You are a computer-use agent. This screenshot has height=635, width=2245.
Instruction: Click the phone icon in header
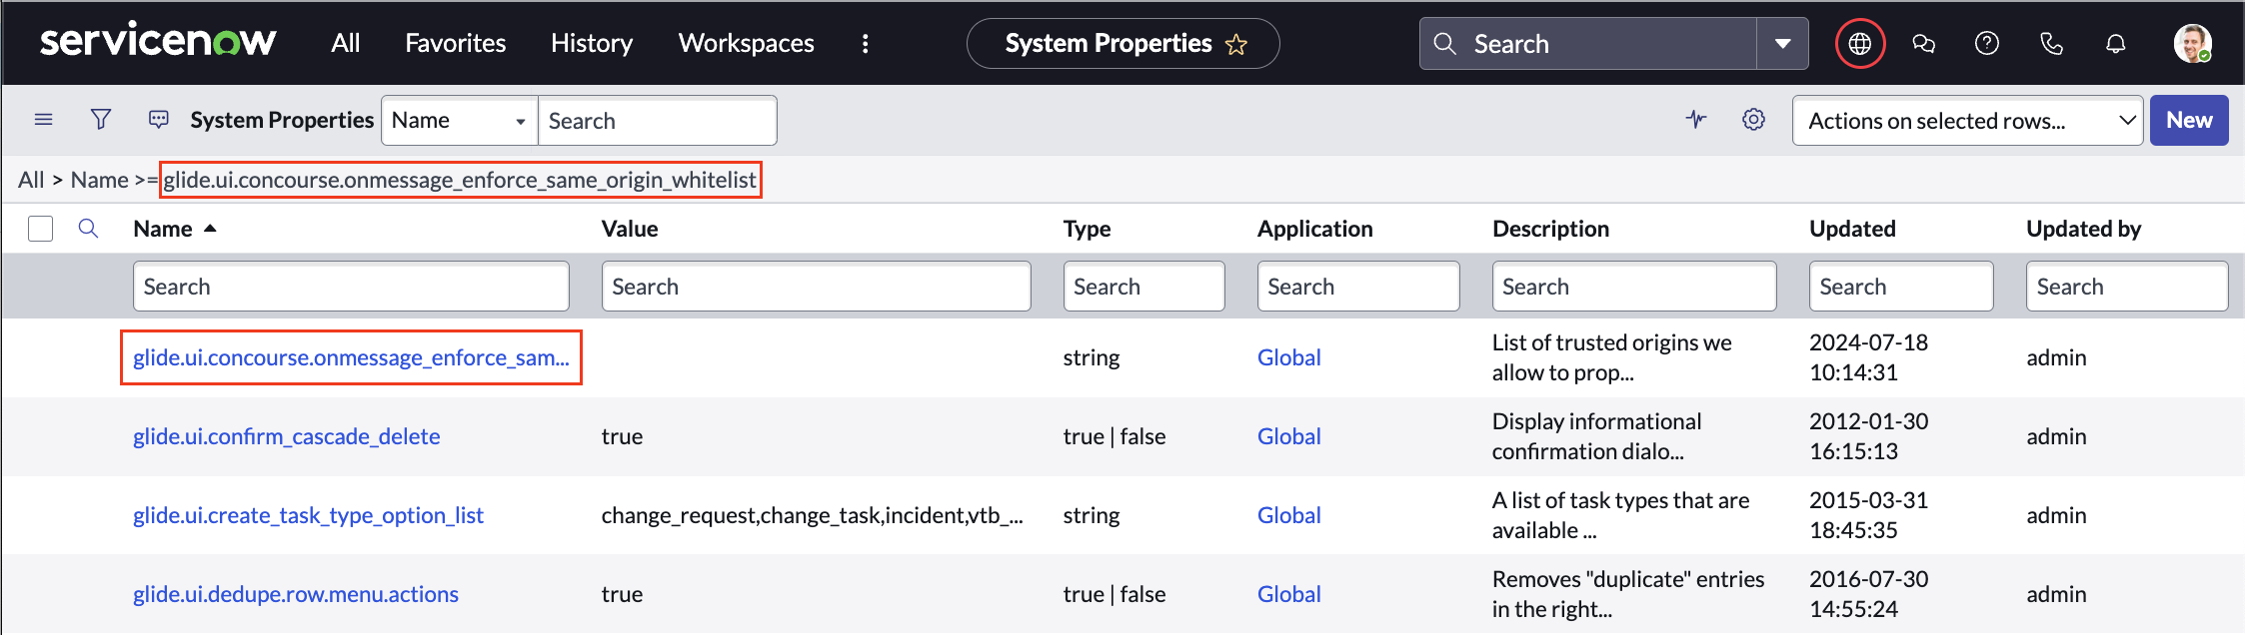pyautogui.click(x=2051, y=43)
